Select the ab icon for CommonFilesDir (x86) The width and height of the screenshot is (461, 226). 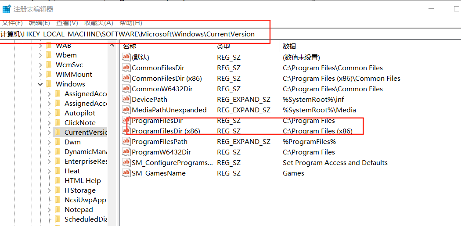(126, 78)
